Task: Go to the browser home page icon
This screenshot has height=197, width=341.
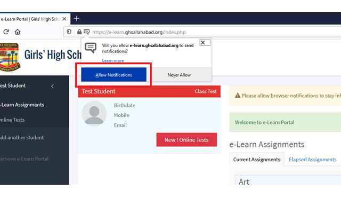Action: [x=18, y=32]
